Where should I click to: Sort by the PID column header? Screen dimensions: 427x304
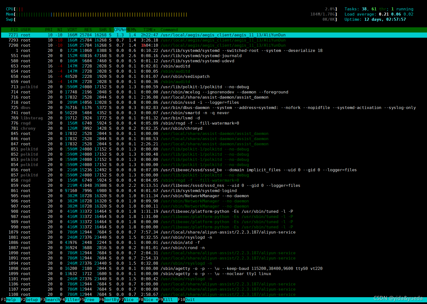pos(14,30)
